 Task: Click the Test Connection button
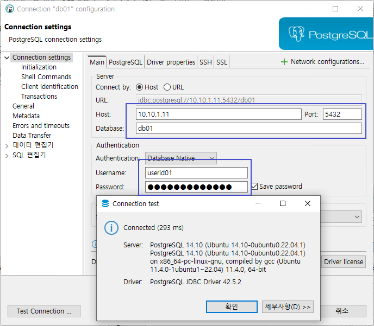[44, 311]
